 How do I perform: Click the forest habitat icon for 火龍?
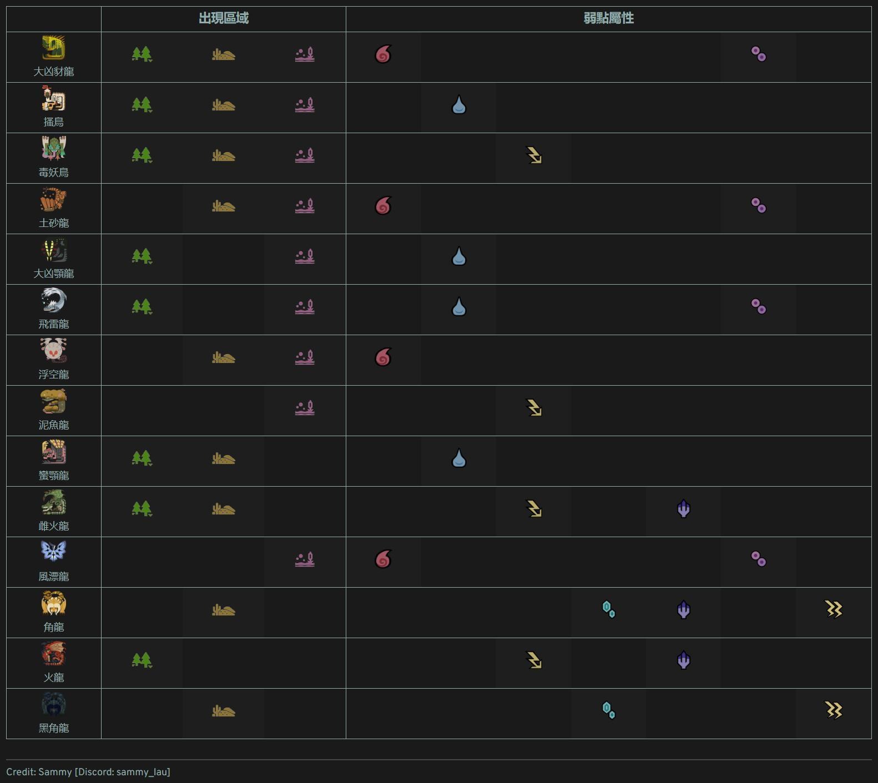142,660
